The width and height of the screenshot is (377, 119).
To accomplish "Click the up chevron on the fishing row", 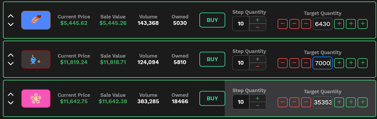I will (x=11, y=55).
